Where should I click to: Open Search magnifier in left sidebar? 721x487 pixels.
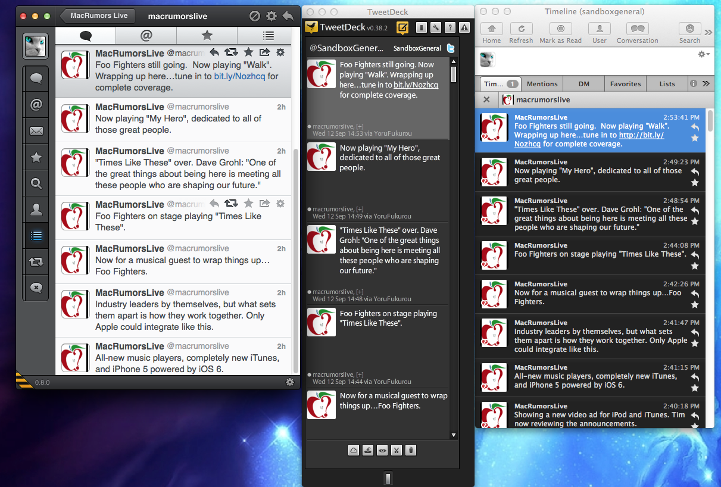[36, 183]
